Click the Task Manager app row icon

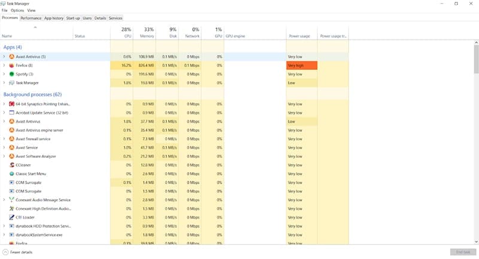pos(11,83)
